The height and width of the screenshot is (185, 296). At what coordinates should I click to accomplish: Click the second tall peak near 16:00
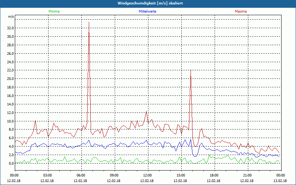point(191,71)
